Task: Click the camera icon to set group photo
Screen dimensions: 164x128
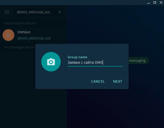Action: pos(51,62)
